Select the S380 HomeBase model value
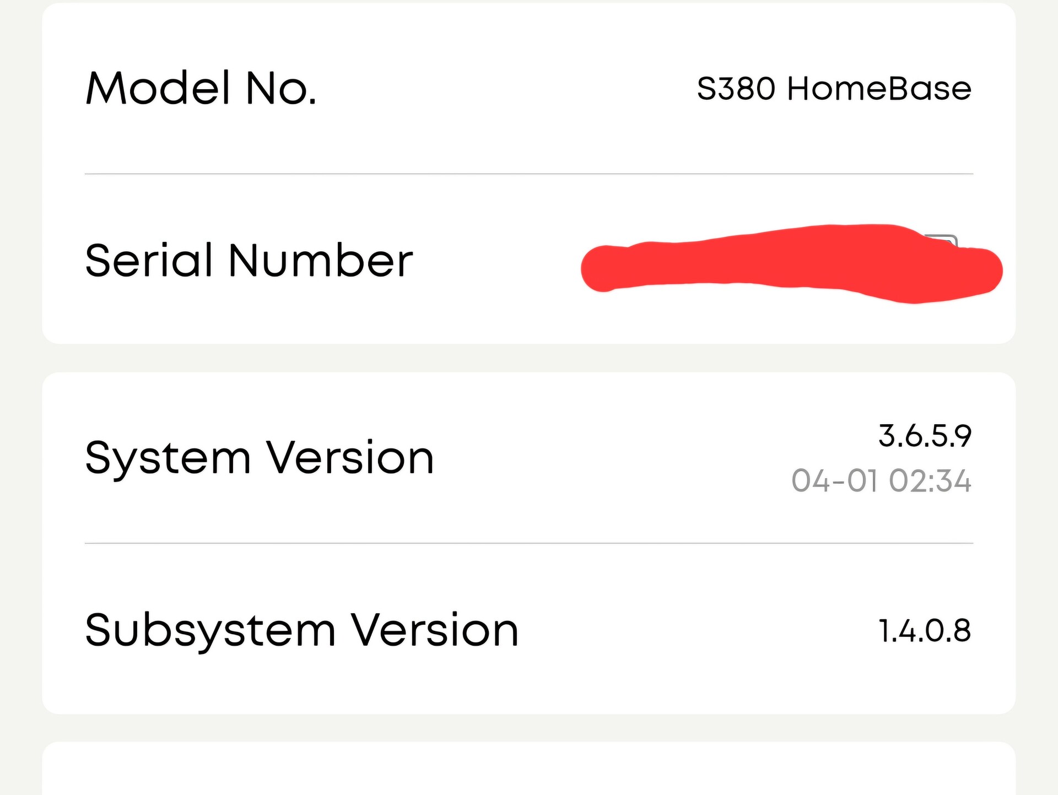The height and width of the screenshot is (795, 1058). tap(834, 88)
